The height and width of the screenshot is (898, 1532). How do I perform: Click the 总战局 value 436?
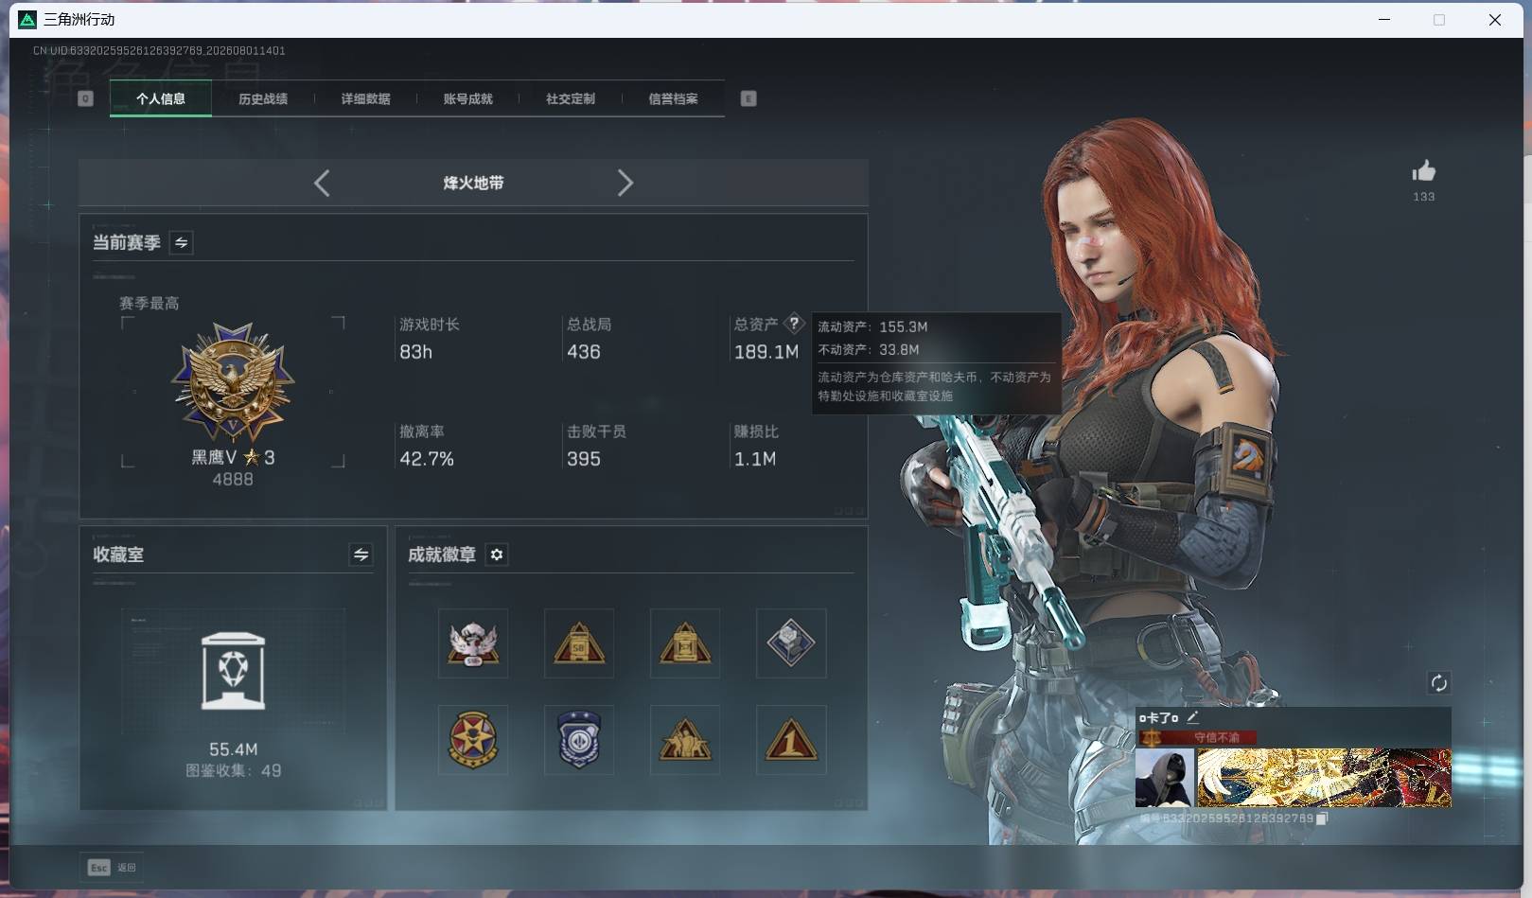click(583, 352)
